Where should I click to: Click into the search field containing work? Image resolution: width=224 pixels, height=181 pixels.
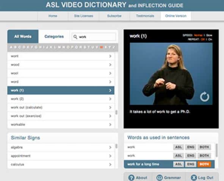[94, 37]
